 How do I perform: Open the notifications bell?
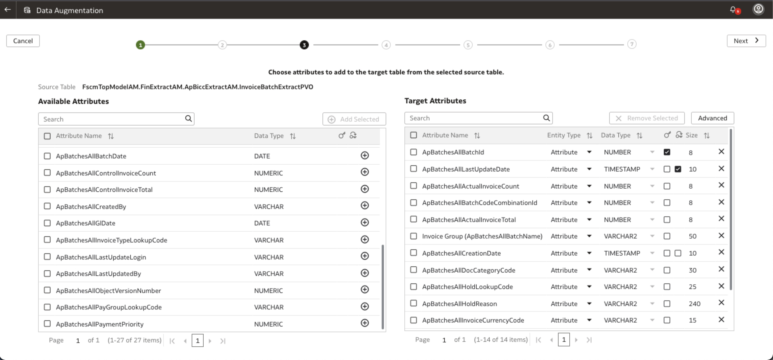(733, 10)
